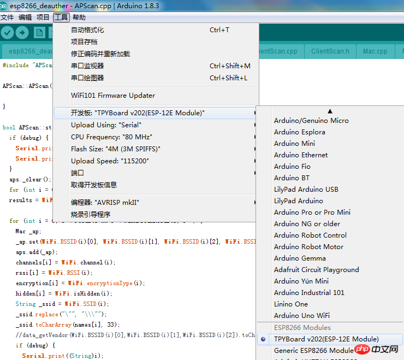404x360 pixels.
Task: Choose Arduino Pro or Pro Mini board
Action: pos(312,213)
